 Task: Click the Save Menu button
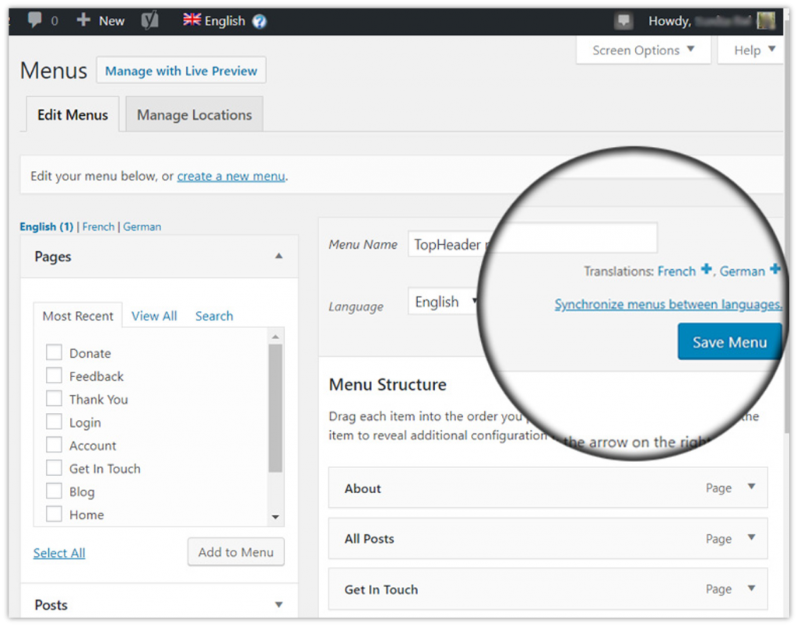pyautogui.click(x=729, y=341)
